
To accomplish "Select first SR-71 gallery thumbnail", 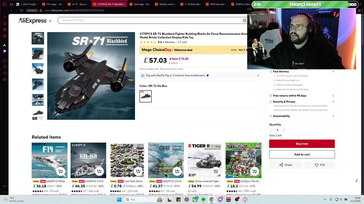I will point(38,38).
